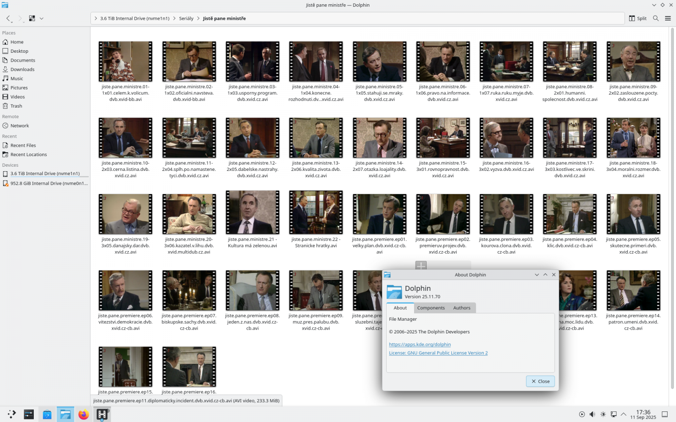Select 952.8 GiB Internal Drive device
Screen dimensions: 676x422
click(x=45, y=184)
